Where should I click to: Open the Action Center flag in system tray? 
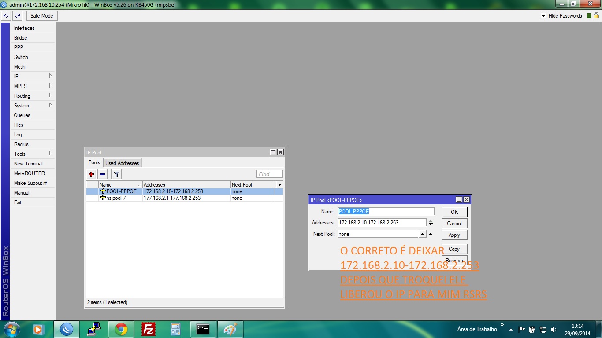coord(522,329)
